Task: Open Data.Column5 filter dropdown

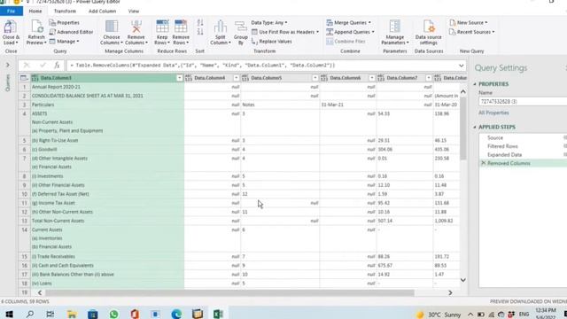Action: tap(315, 78)
